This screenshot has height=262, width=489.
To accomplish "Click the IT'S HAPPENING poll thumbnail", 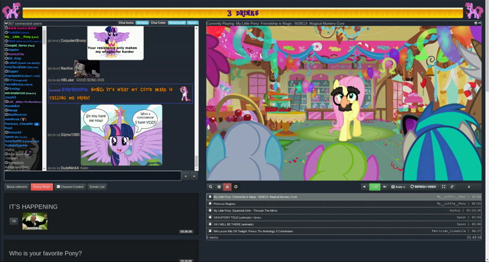I will coord(35,221).
